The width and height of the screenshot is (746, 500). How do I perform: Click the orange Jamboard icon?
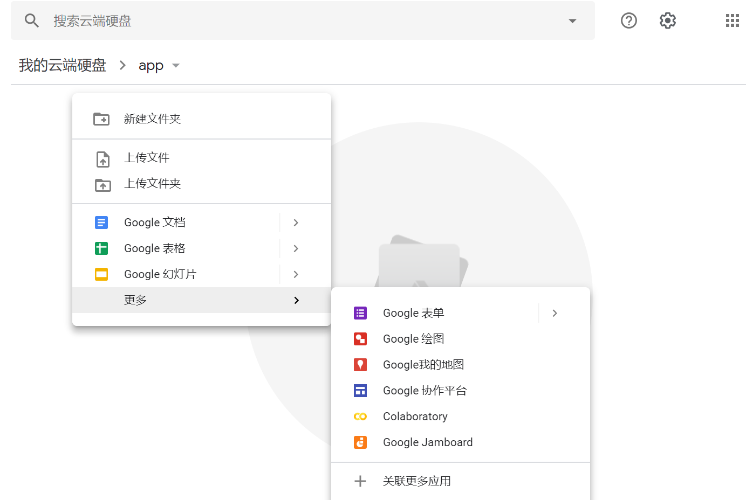360,442
